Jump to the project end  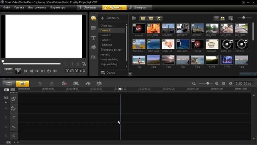pyautogui.click(x=43, y=71)
